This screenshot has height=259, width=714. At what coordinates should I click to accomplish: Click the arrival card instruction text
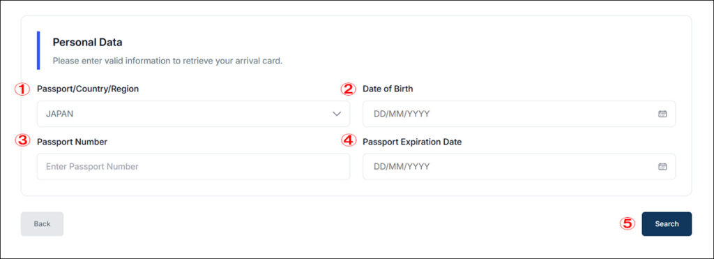tap(167, 61)
